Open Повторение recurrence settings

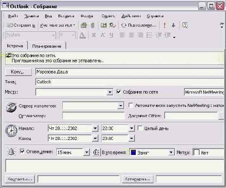click(139, 25)
